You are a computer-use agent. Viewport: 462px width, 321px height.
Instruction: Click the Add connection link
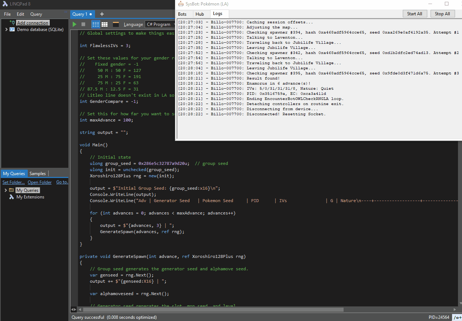33,23
